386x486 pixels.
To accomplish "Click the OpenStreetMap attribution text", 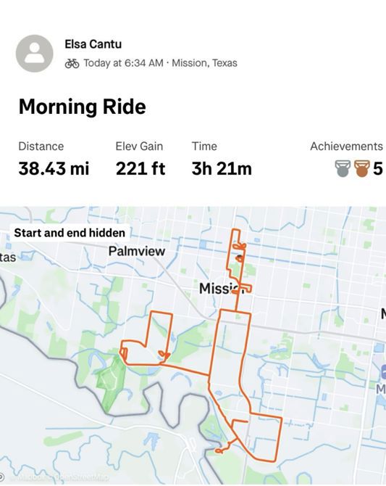I will (83, 477).
